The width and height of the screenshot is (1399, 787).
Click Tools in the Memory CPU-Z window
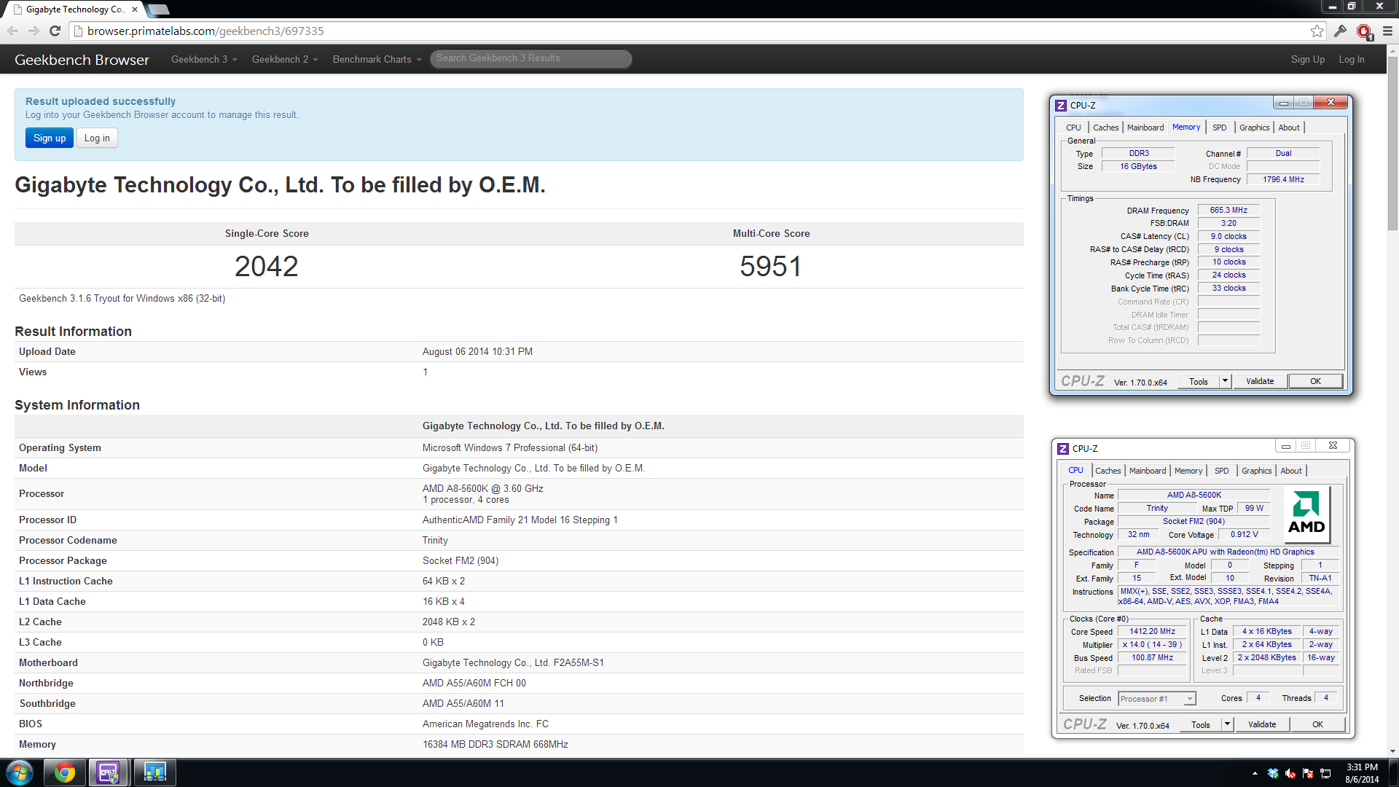[1199, 381]
